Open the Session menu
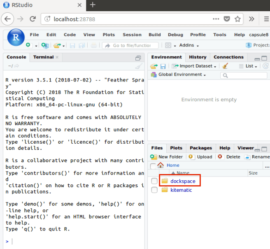Screen dimensions: 270x249 132,35
